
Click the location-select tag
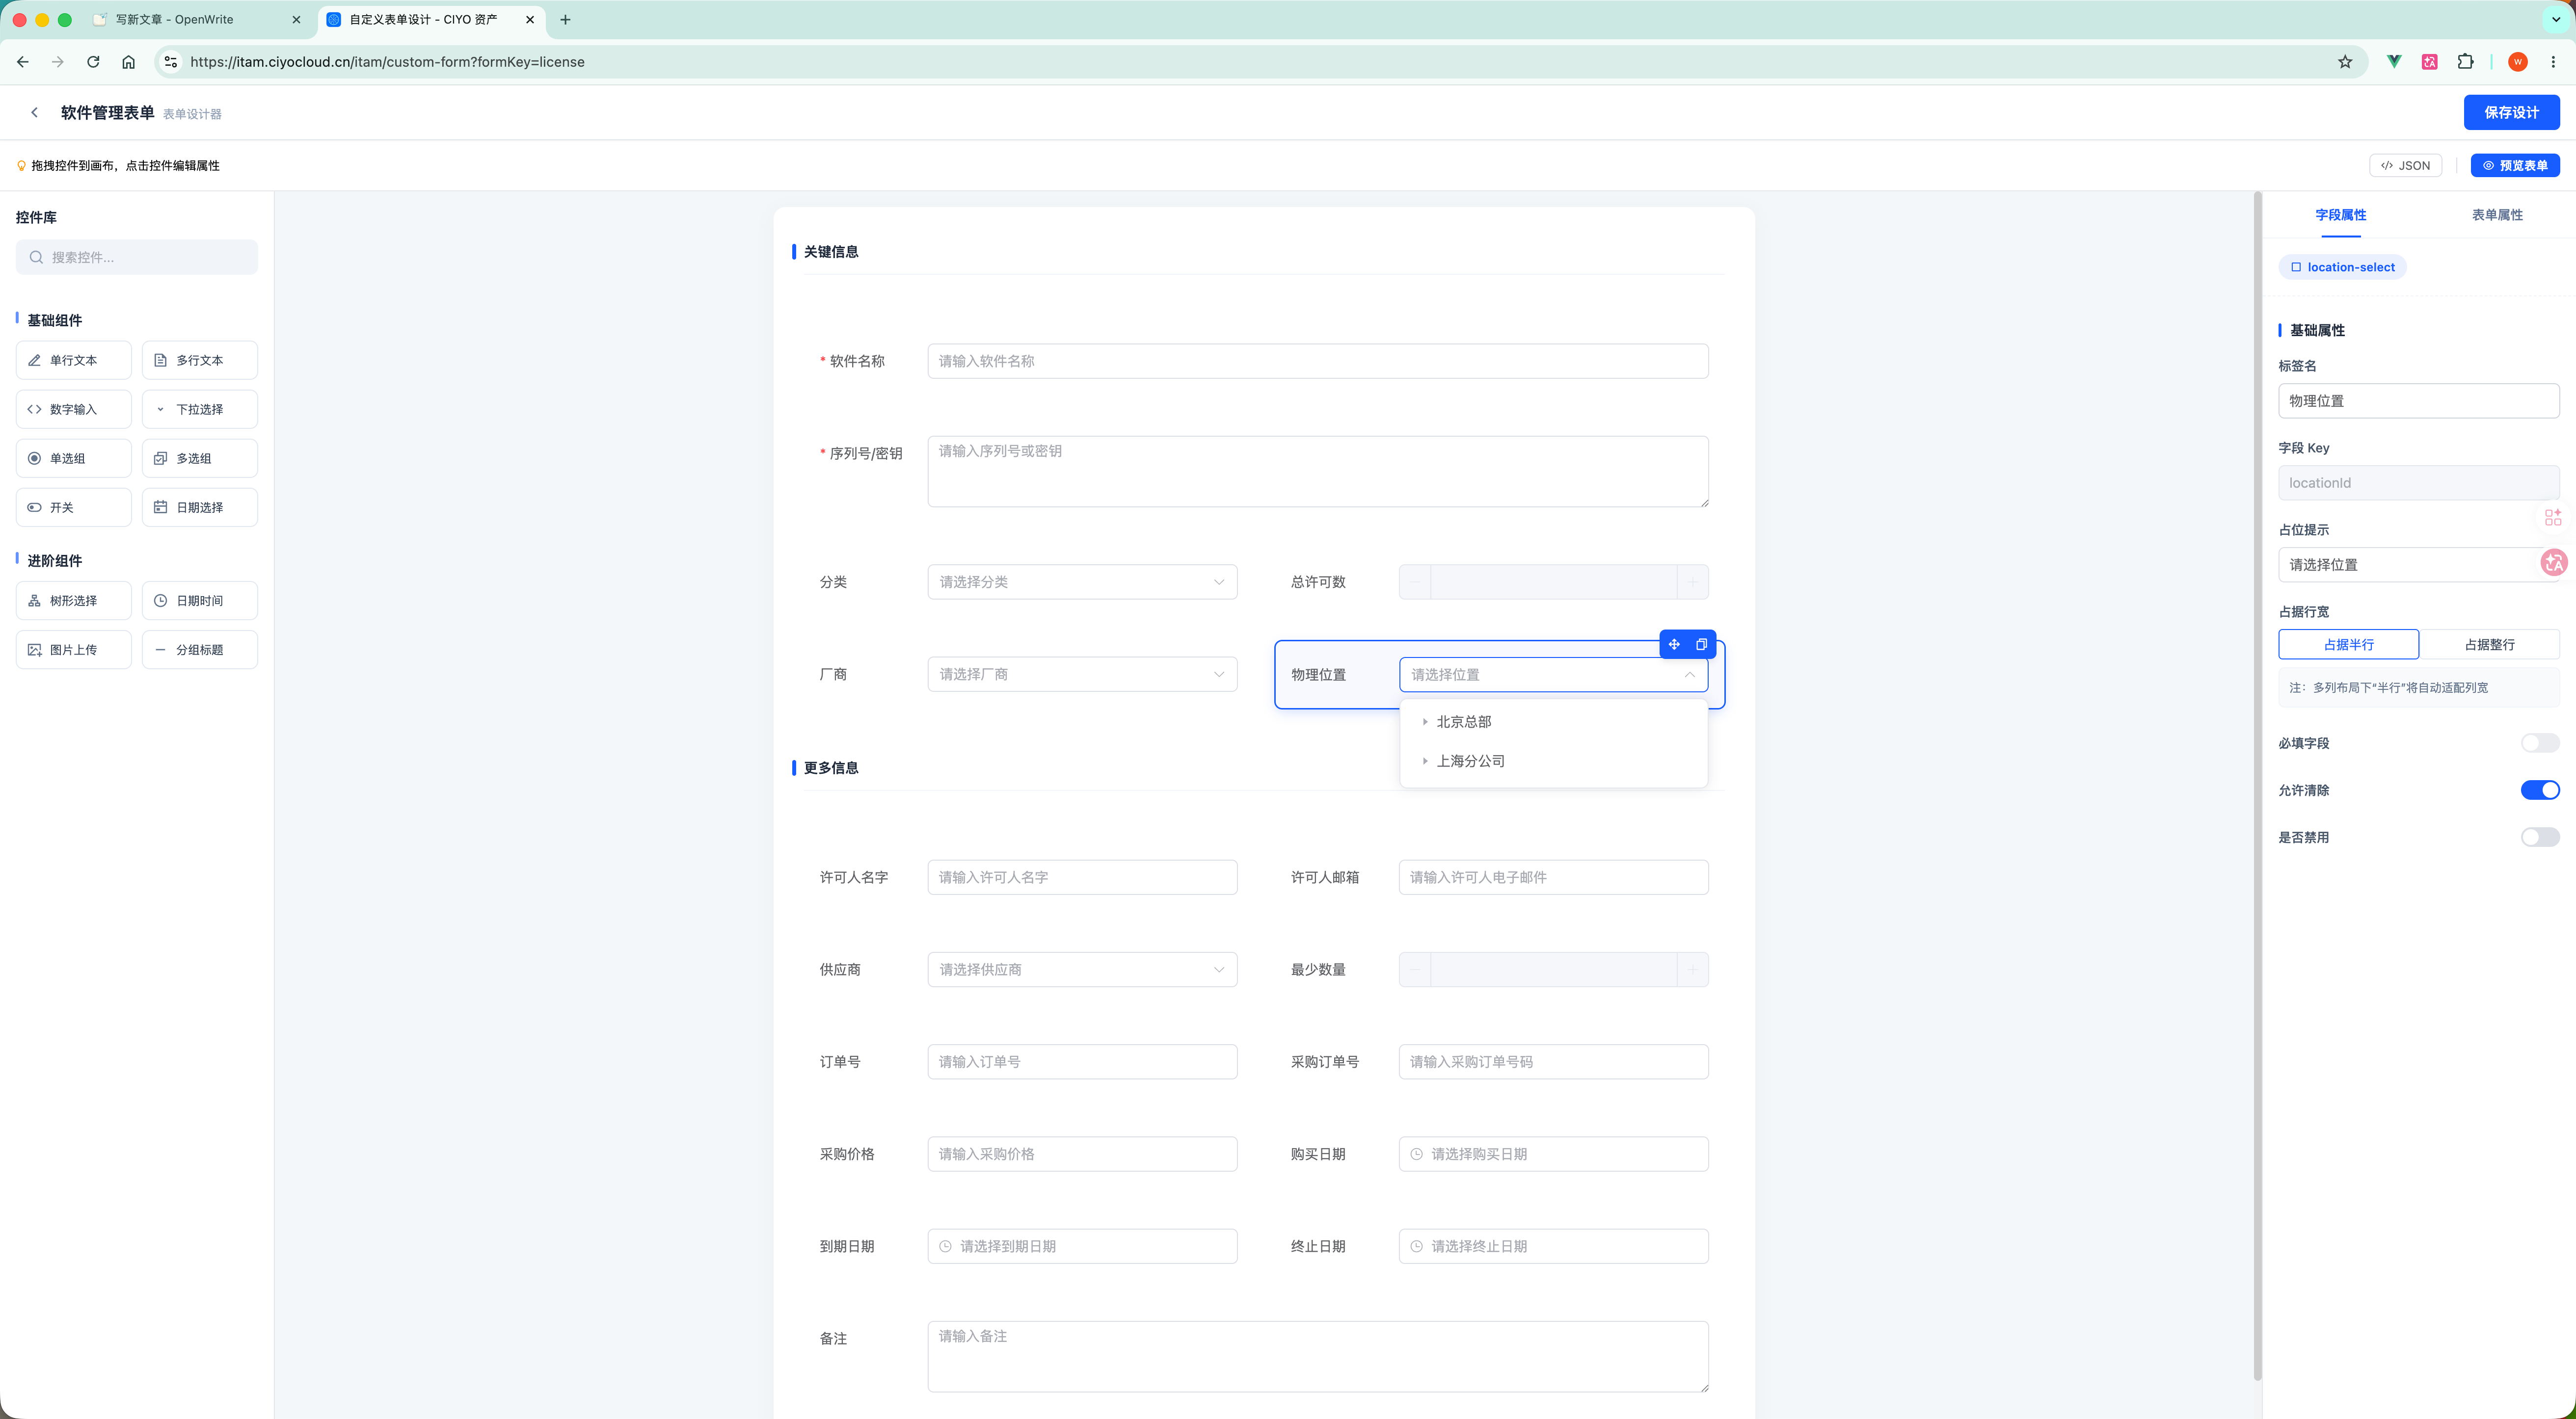pos(2342,267)
